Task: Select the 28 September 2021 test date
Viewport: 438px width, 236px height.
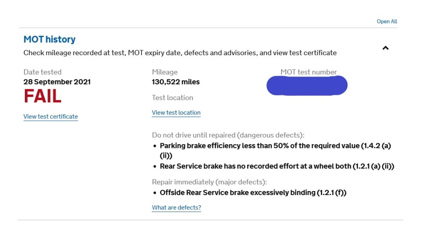Action: (x=57, y=82)
